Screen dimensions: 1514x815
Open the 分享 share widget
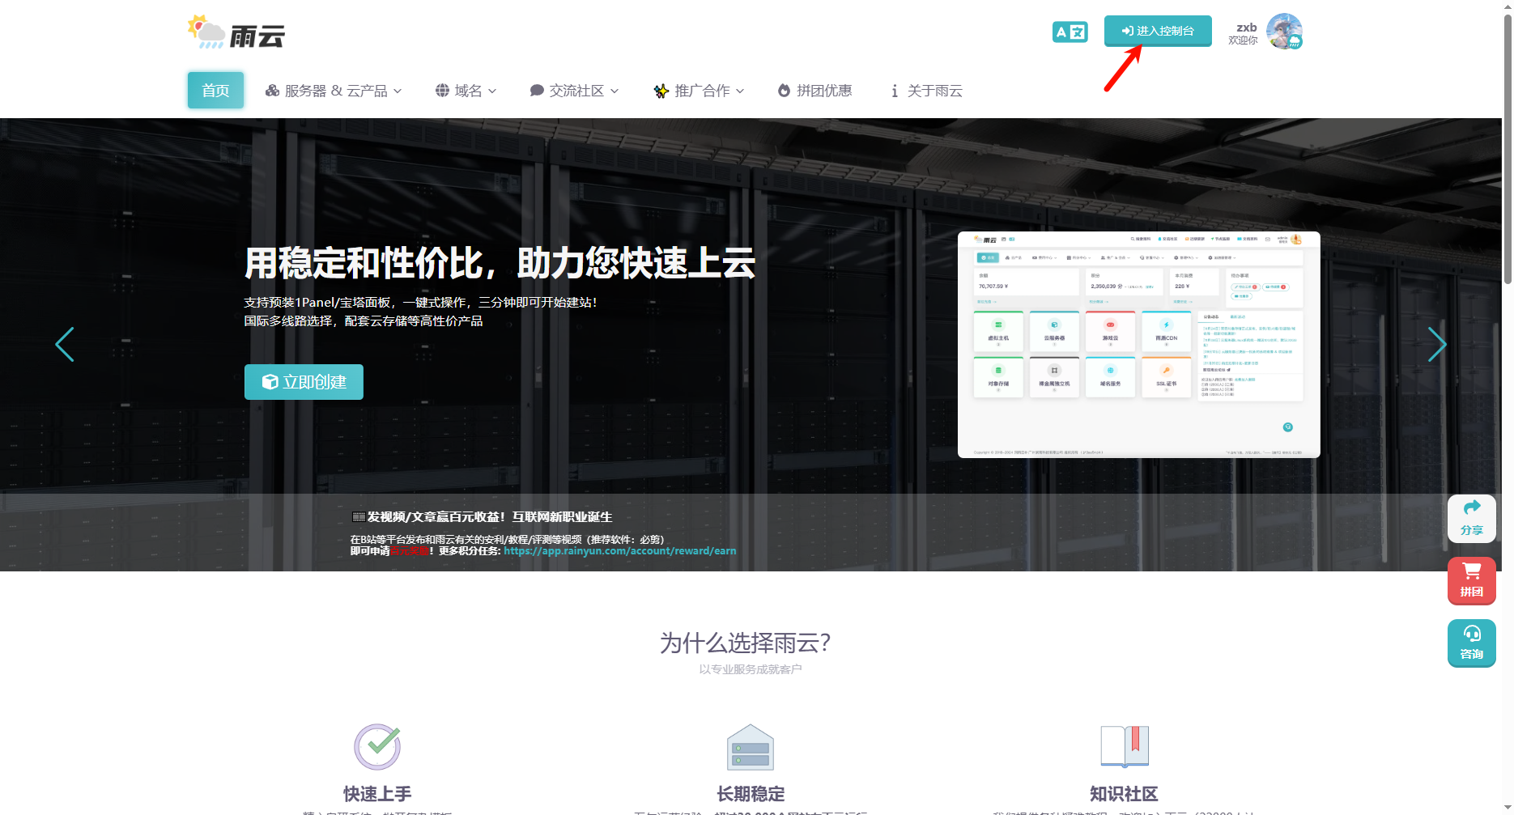point(1471,518)
